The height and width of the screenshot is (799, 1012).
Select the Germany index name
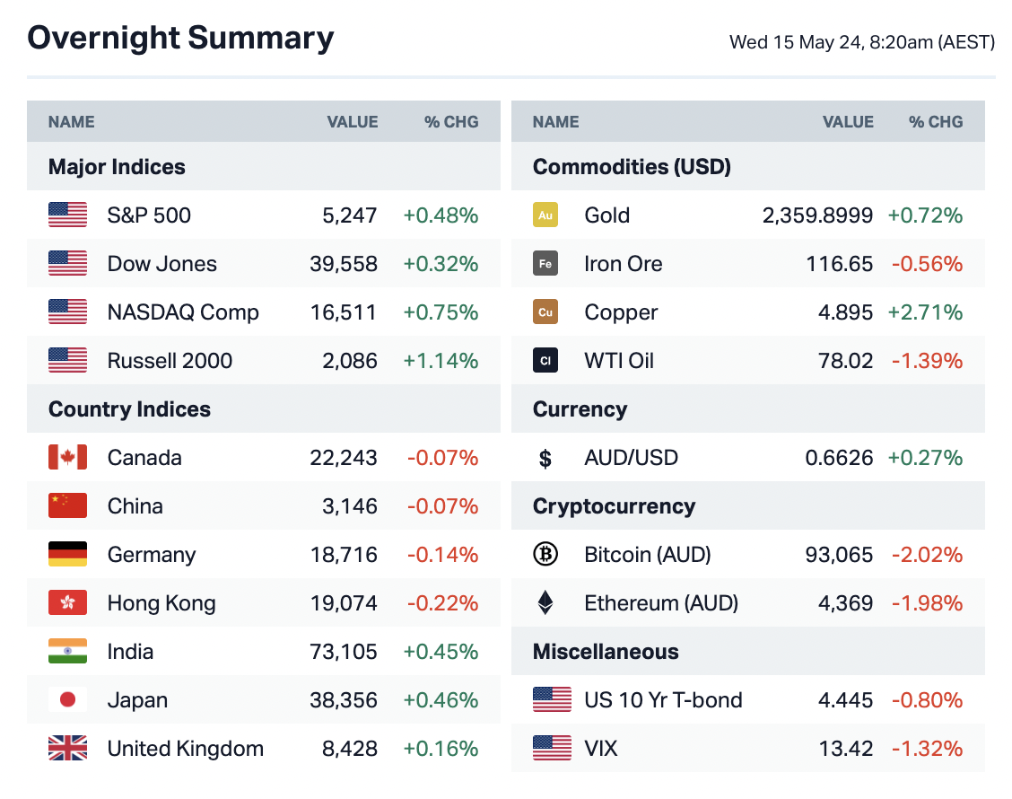tap(151, 555)
